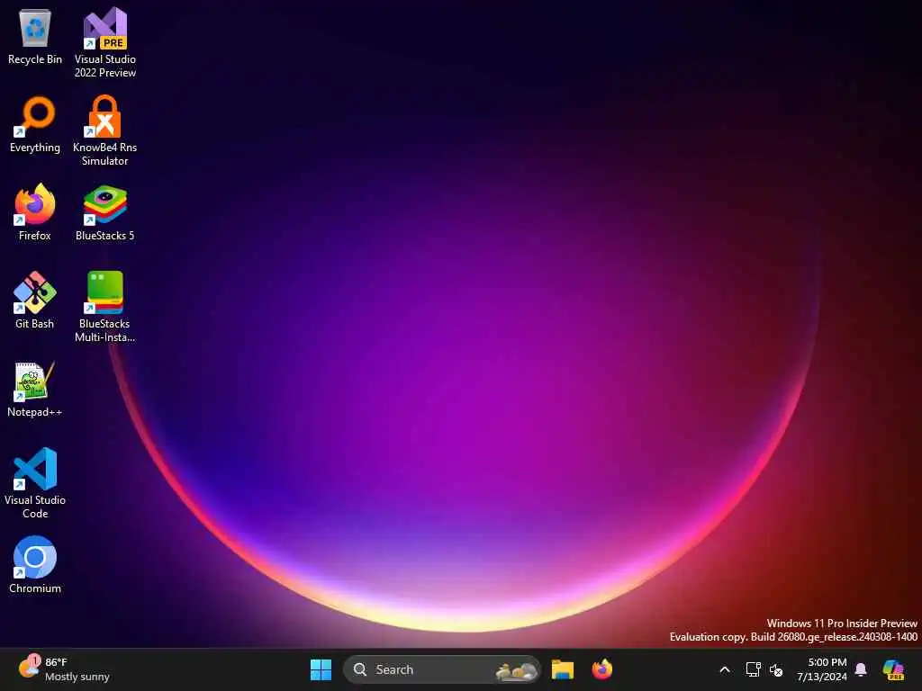Open notifications bell icon
Screen dimensions: 922x691
tap(861, 669)
